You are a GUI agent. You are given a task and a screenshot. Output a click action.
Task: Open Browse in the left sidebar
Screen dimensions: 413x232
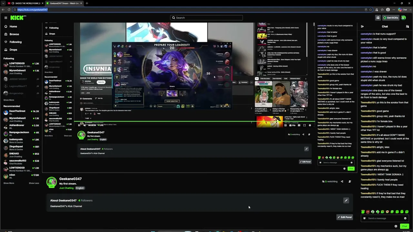[14, 34]
